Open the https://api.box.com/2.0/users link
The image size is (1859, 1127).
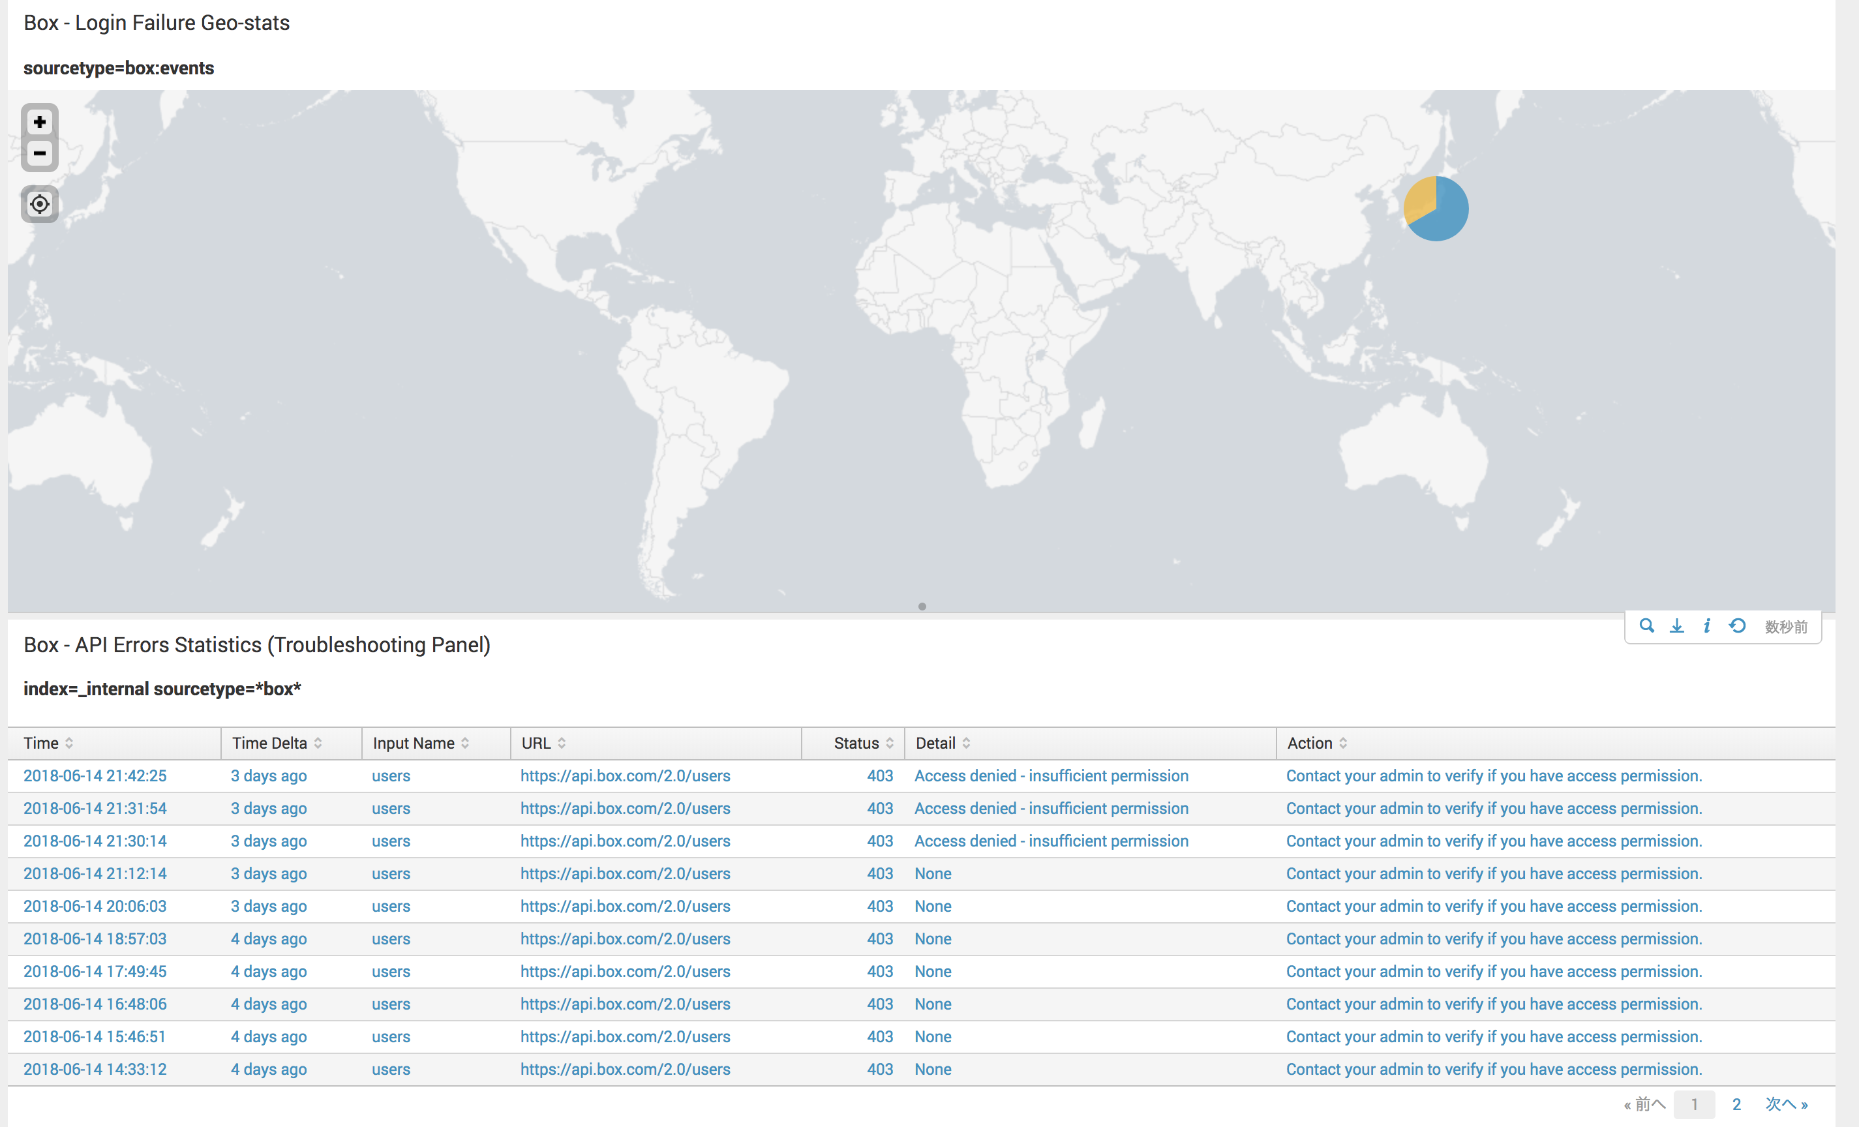tap(625, 775)
